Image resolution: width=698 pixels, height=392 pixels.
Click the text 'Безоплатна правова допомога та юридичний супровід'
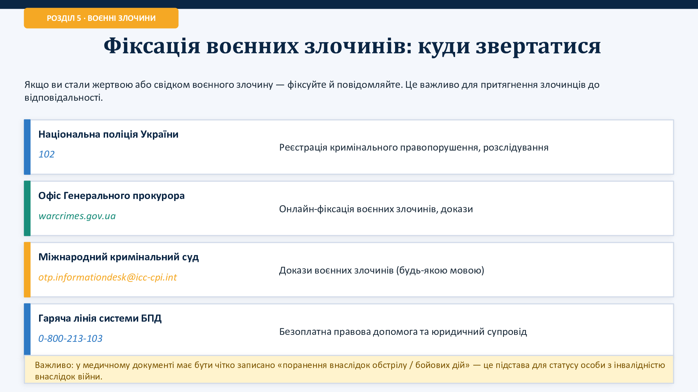tap(403, 332)
